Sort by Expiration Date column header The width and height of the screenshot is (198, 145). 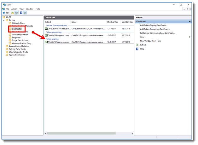coord(127,22)
